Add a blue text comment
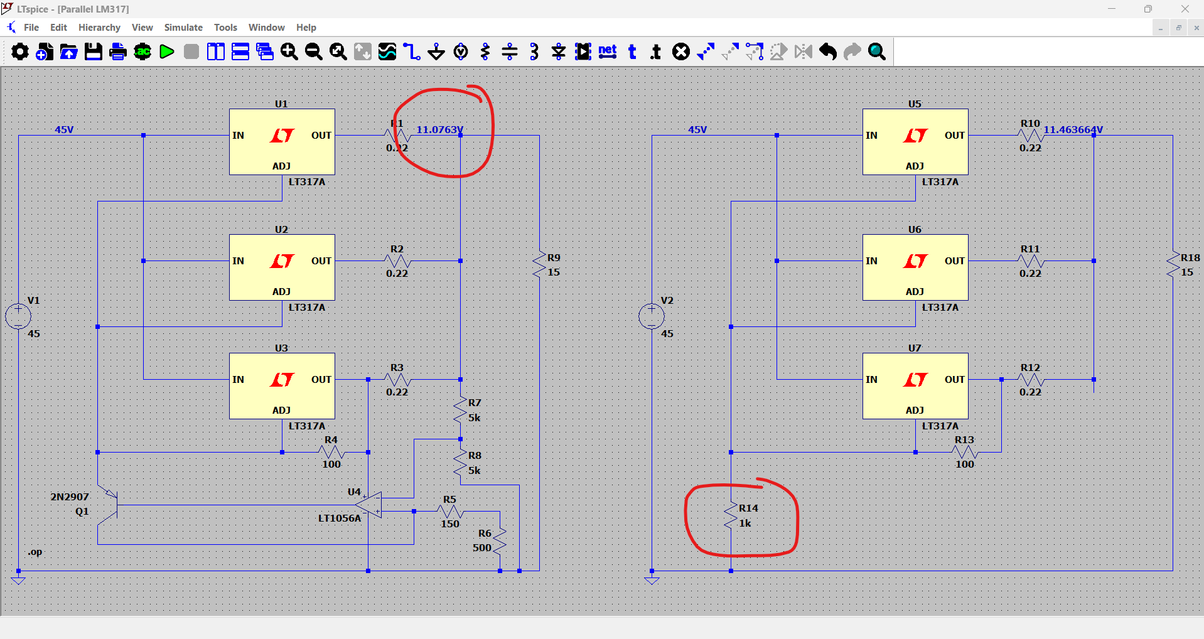Viewport: 1204px width, 639px height. coord(632,51)
